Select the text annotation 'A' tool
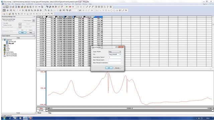214x120 pixels. (x=117, y=10)
